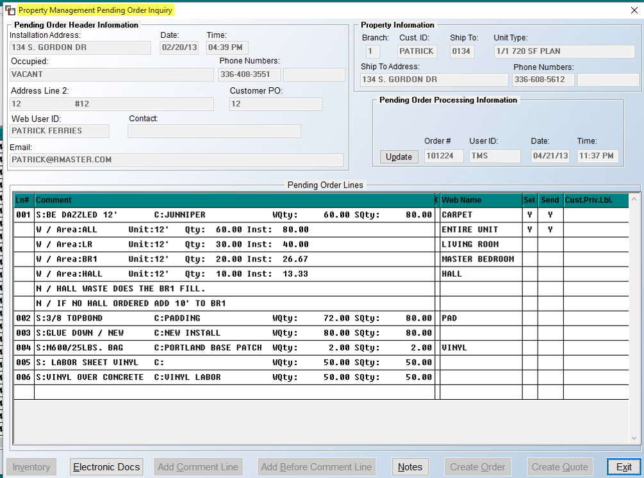Click scrollbar up arrow in order lines

[634, 199]
